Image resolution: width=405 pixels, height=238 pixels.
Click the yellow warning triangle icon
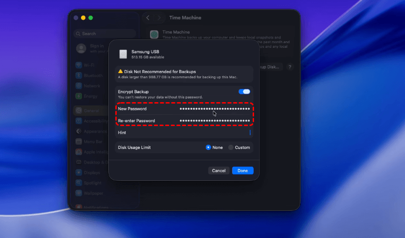(x=120, y=71)
